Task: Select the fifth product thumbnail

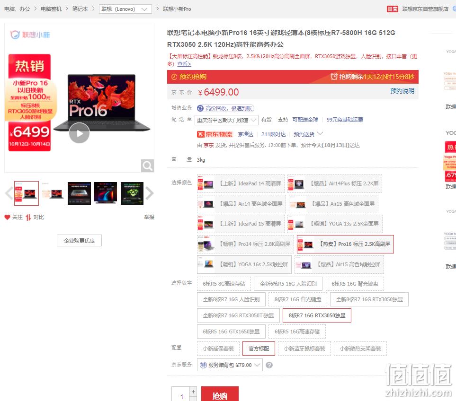Action: [x=132, y=193]
